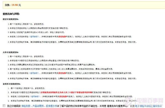Click red 责任免除 text in 火车计划 section
Viewport: 165px width, 108px height.
[62, 73]
